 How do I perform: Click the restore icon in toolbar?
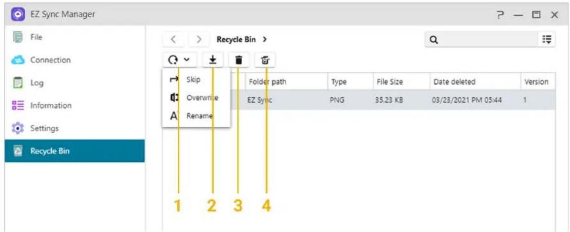pos(173,60)
